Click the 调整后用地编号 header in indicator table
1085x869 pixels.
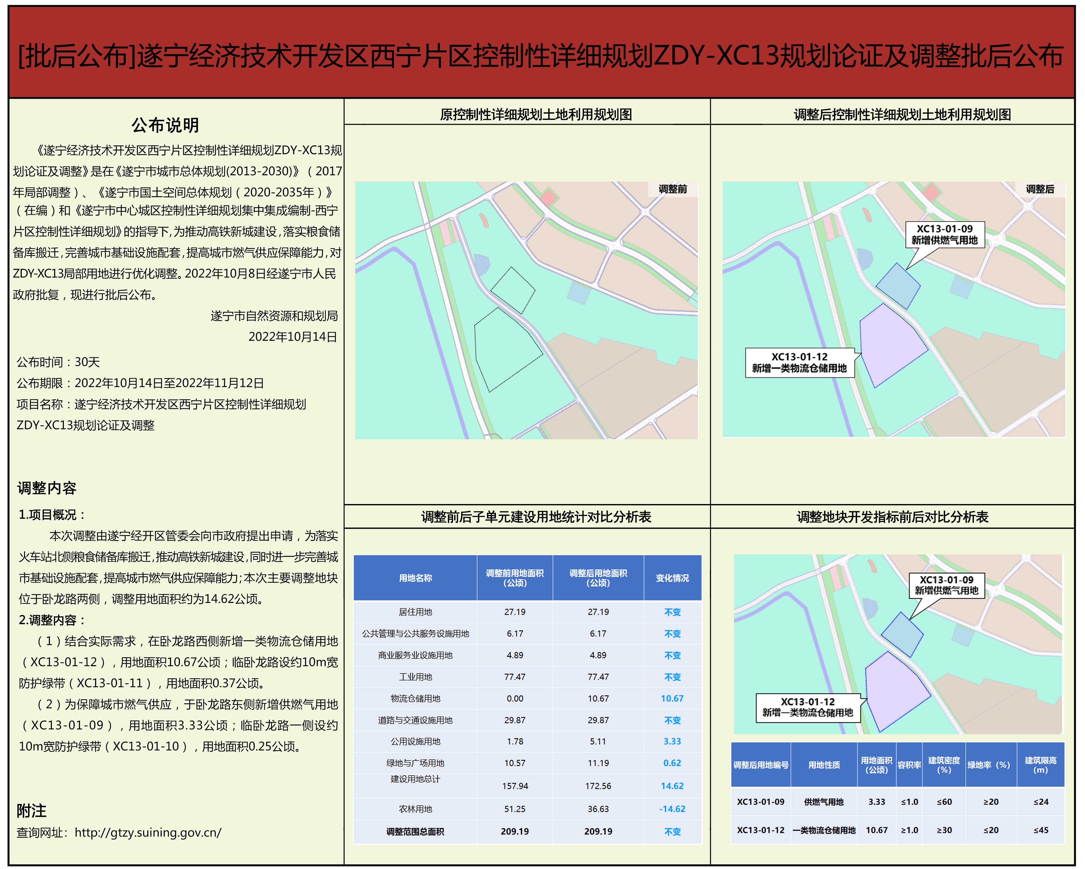(760, 765)
